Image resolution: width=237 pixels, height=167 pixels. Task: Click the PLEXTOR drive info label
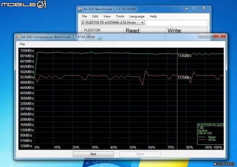click(x=92, y=30)
